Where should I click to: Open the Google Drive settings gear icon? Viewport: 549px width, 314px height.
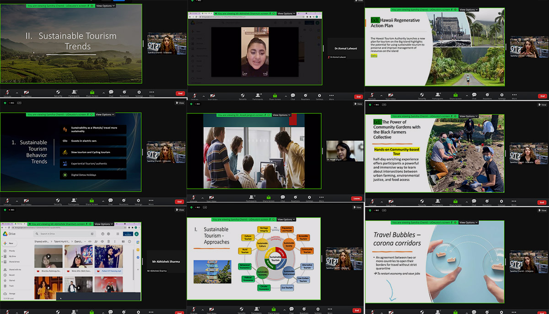pos(109,234)
